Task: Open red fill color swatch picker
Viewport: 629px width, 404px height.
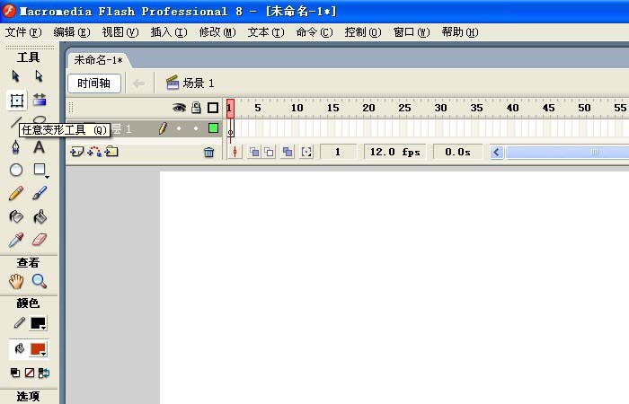Action: tap(39, 349)
